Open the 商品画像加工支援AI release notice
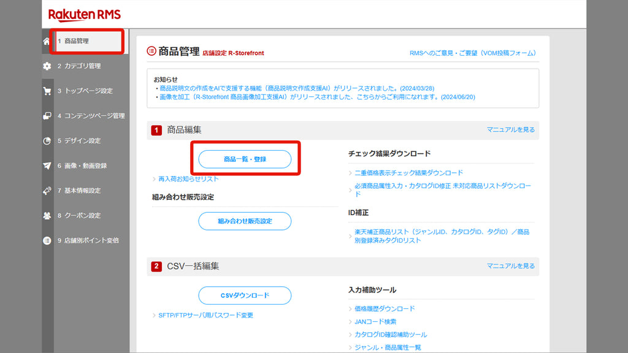 click(x=317, y=97)
